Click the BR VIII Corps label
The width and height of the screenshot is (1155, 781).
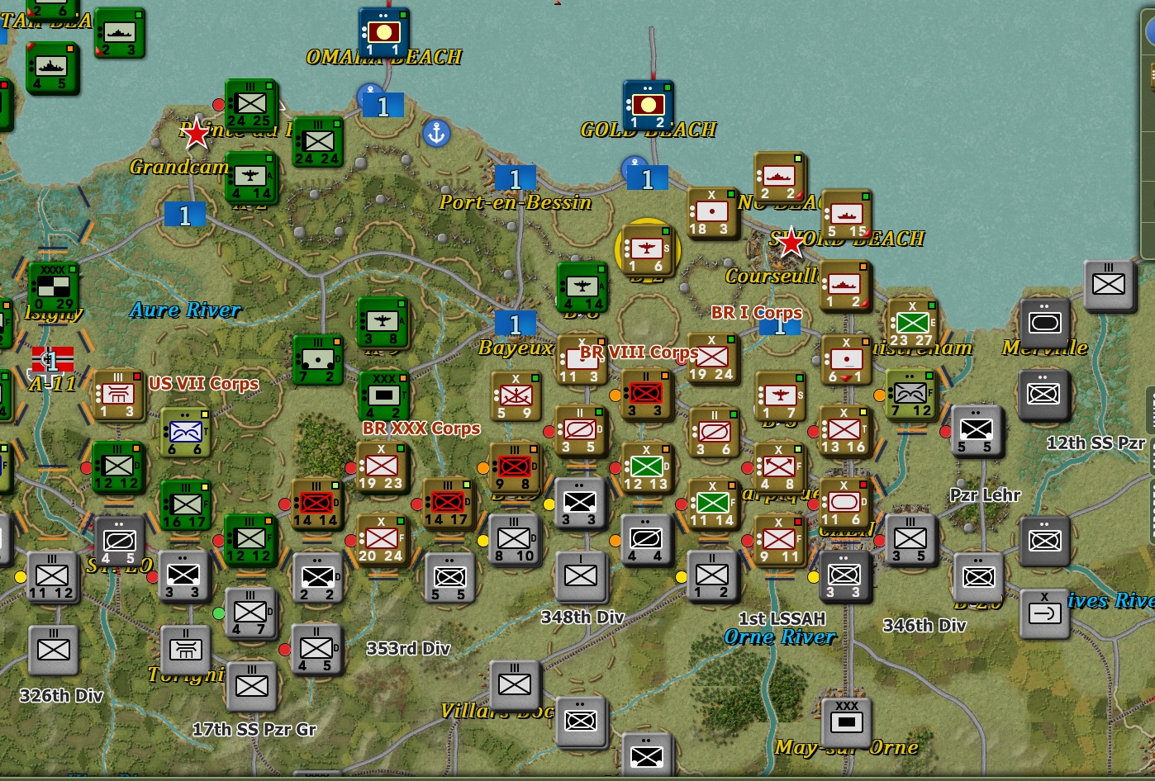639,353
